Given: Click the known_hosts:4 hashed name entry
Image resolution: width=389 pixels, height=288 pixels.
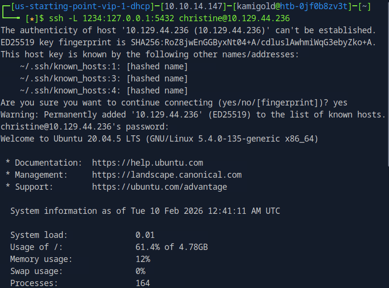Looking at the screenshot, I should 104,91.
